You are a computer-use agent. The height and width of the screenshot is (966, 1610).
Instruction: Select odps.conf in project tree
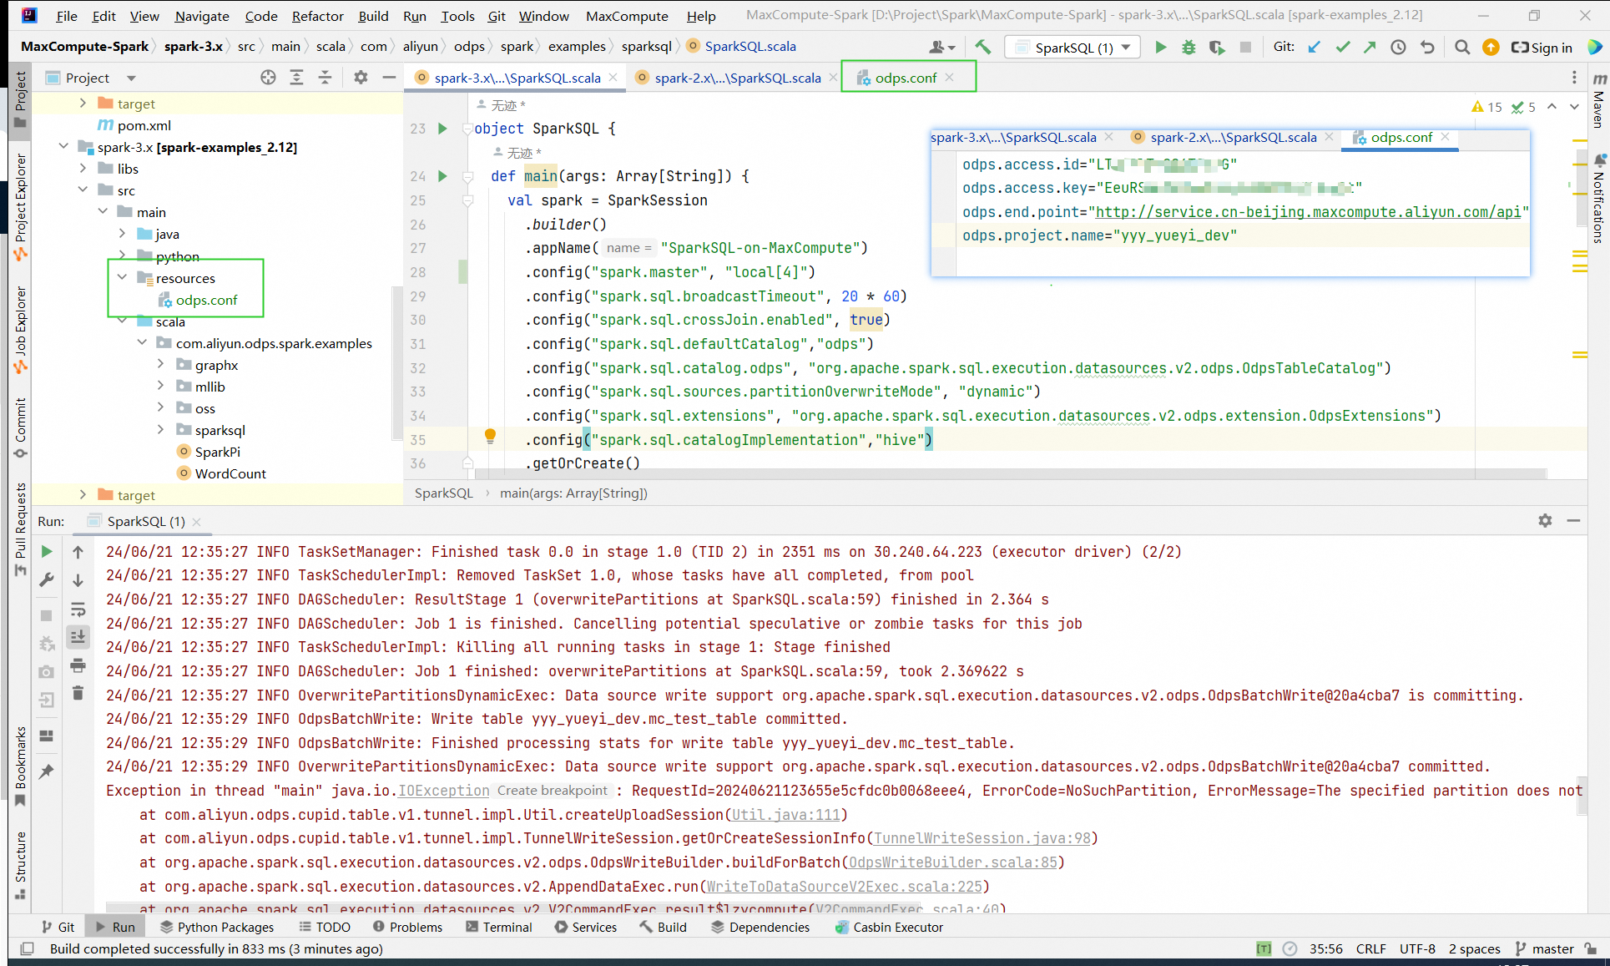click(x=206, y=300)
